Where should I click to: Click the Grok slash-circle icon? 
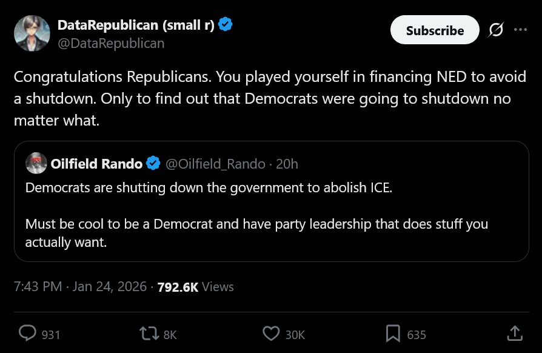pos(496,30)
